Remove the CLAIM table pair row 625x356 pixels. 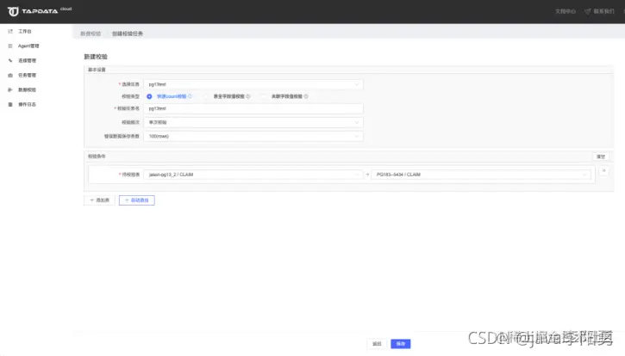[x=603, y=171]
